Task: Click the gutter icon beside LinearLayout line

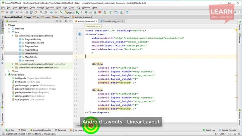Action: point(80,34)
